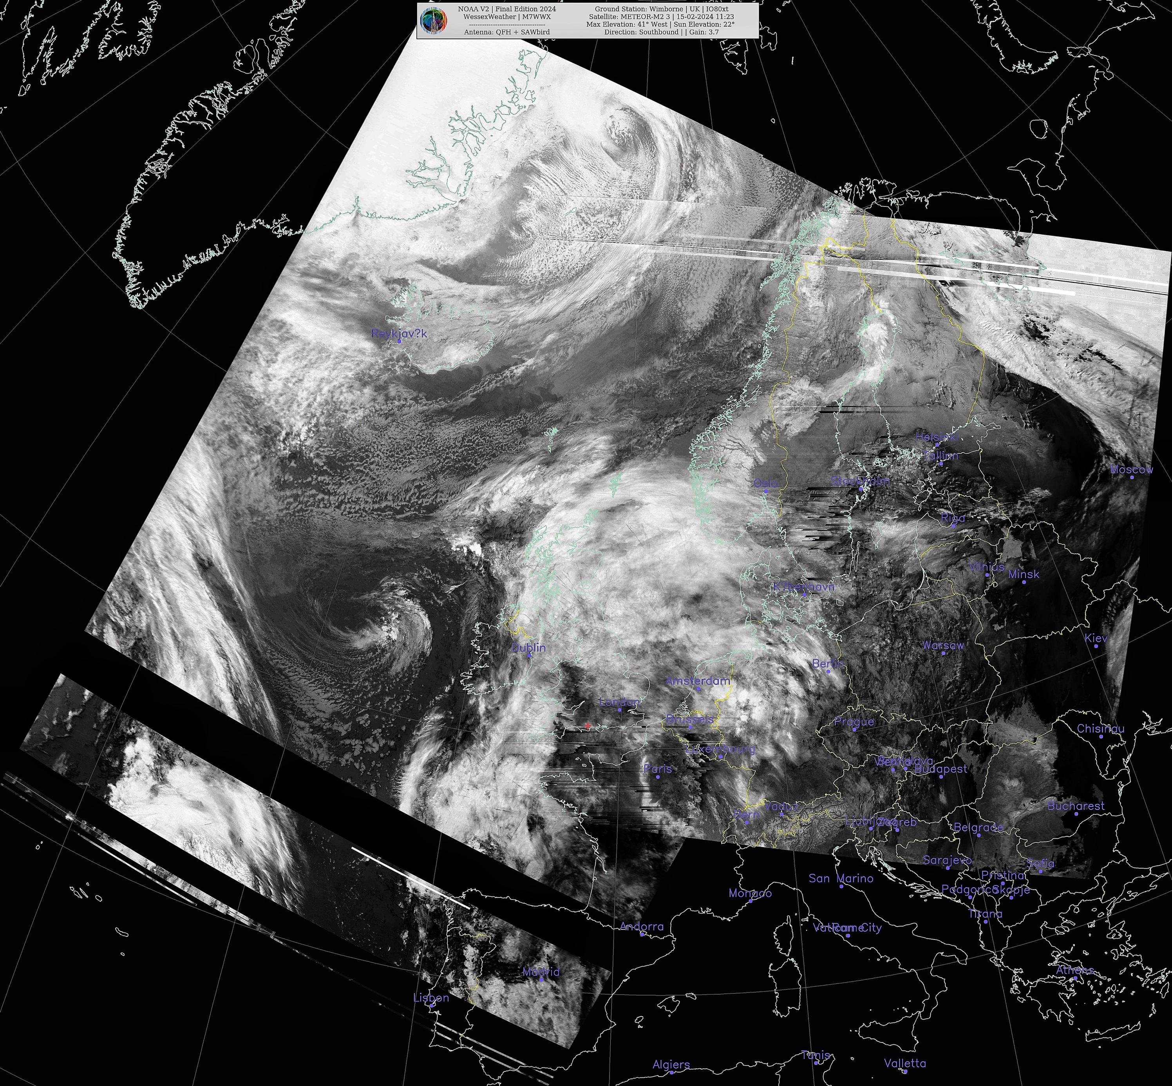Click the Moscow city dot marker
The image size is (1172, 1086).
point(1132,477)
